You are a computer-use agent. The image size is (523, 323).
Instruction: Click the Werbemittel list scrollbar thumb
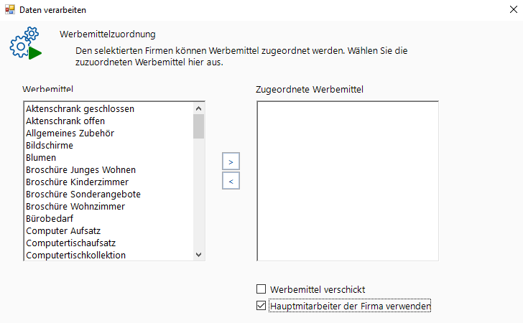tap(199, 126)
